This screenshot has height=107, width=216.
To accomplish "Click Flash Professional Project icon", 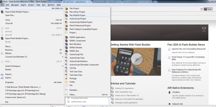I will [66, 26].
